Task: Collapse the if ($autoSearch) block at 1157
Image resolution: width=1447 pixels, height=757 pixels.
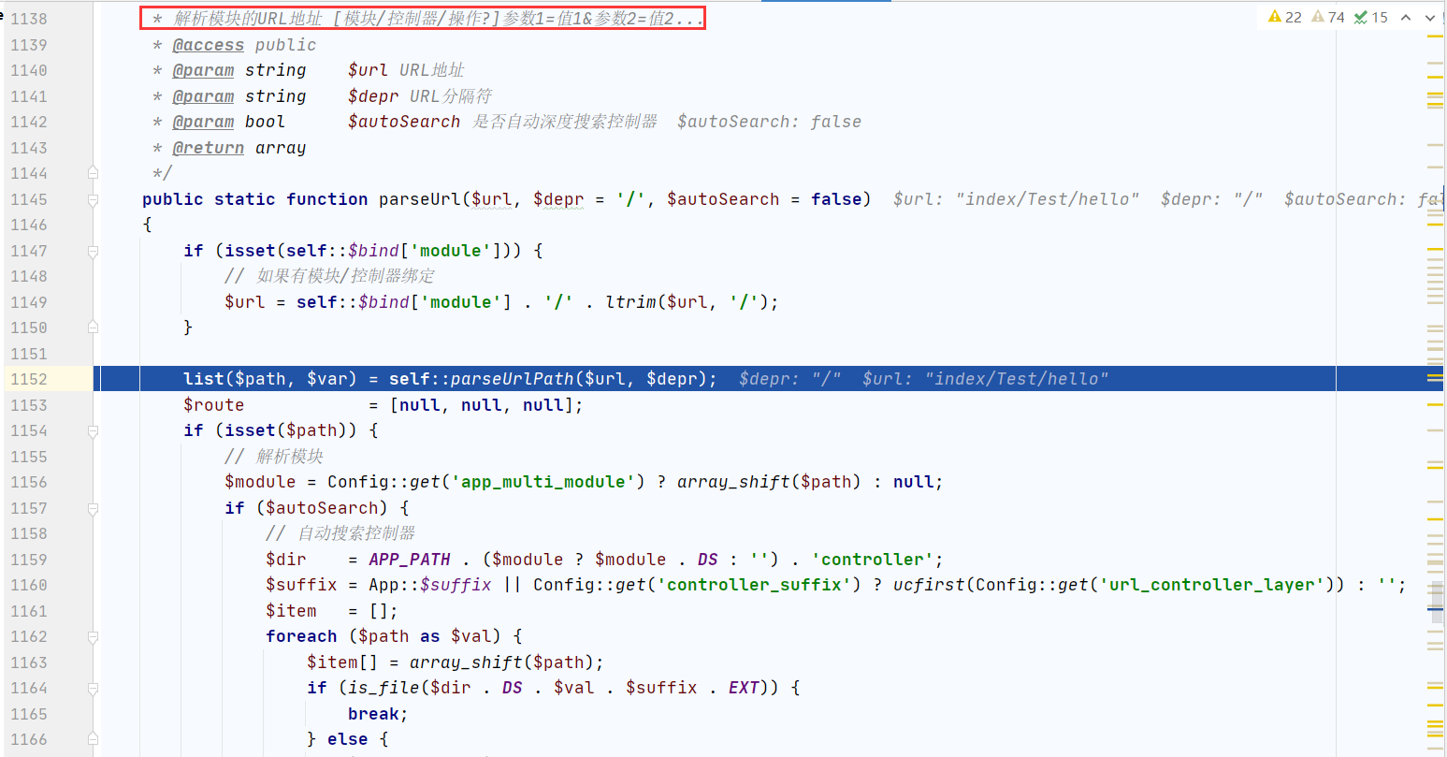Action: tap(93, 508)
